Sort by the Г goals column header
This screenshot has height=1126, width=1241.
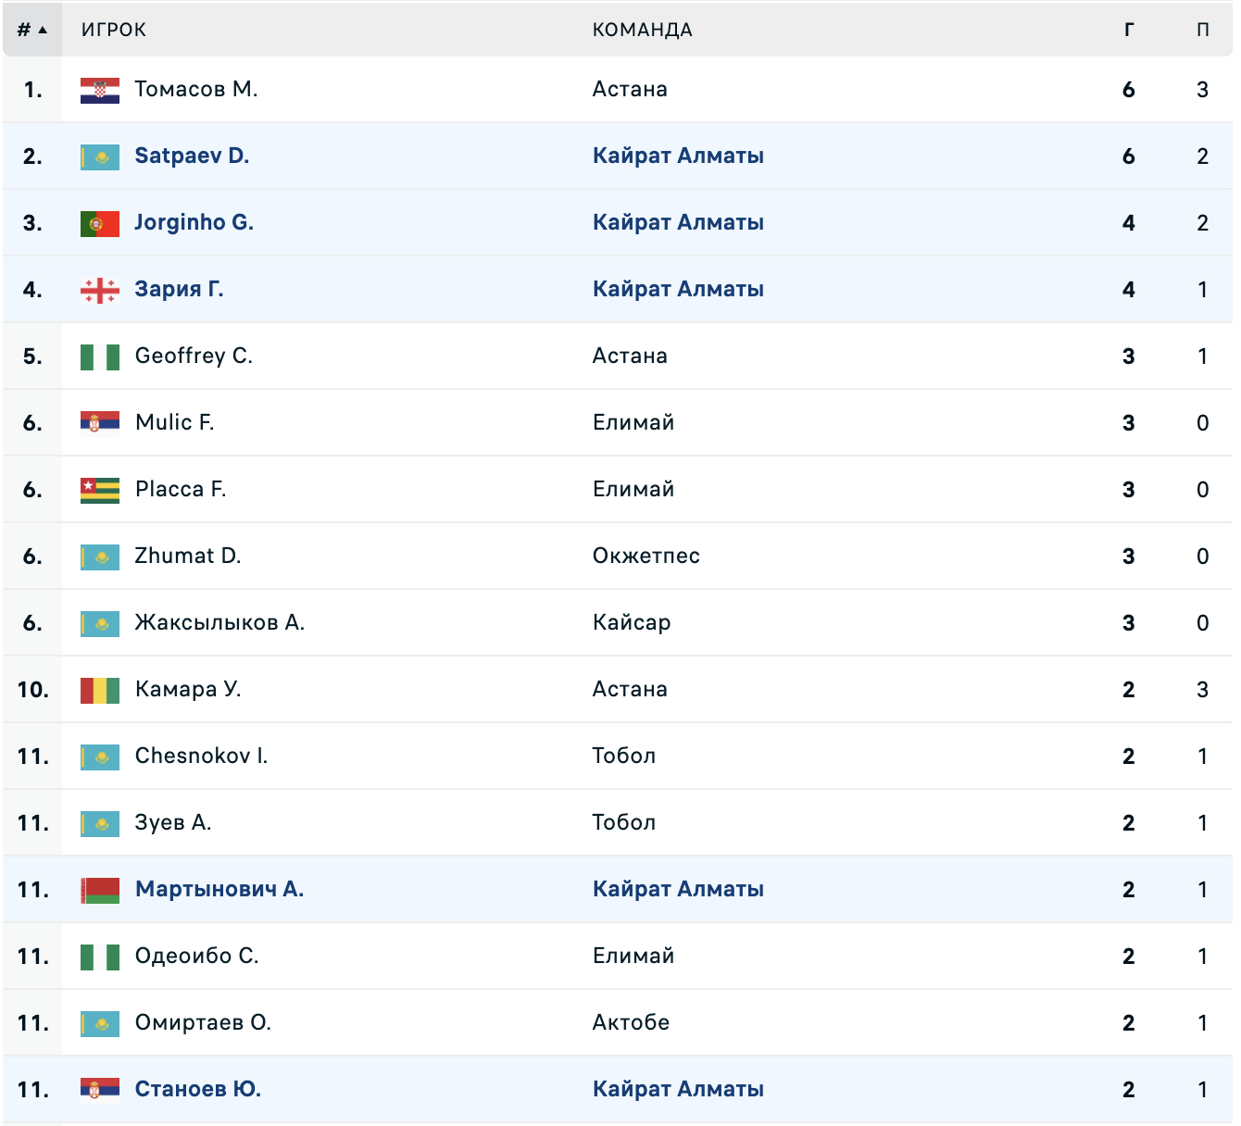(1128, 30)
